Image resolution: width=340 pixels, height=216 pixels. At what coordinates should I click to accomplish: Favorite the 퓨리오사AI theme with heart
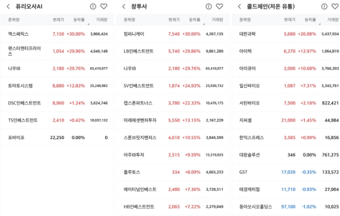tap(104, 6)
